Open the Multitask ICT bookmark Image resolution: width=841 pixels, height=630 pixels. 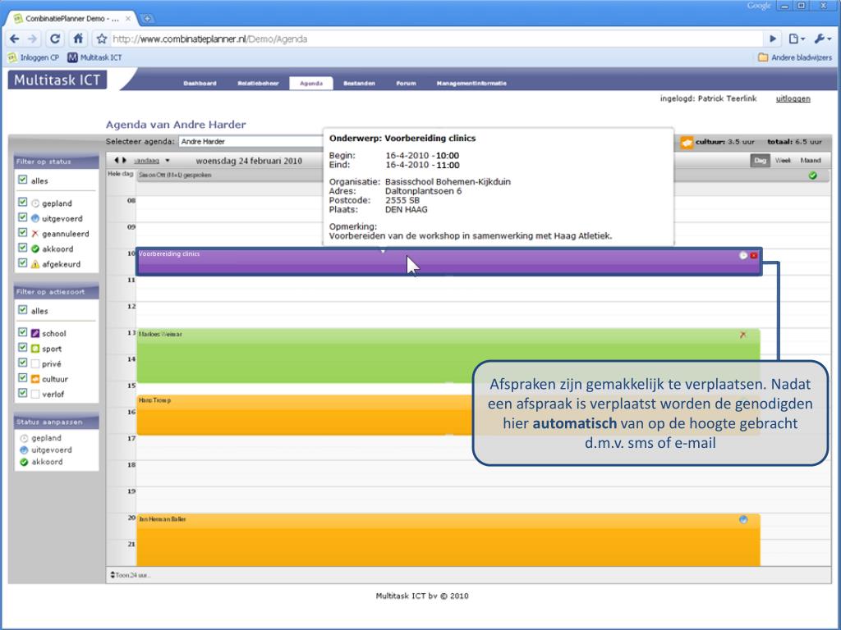[94, 57]
